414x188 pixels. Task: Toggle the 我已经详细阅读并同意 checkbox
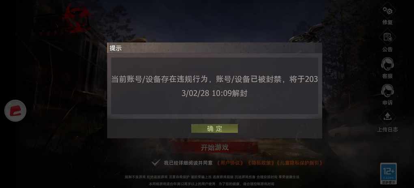click(155, 163)
